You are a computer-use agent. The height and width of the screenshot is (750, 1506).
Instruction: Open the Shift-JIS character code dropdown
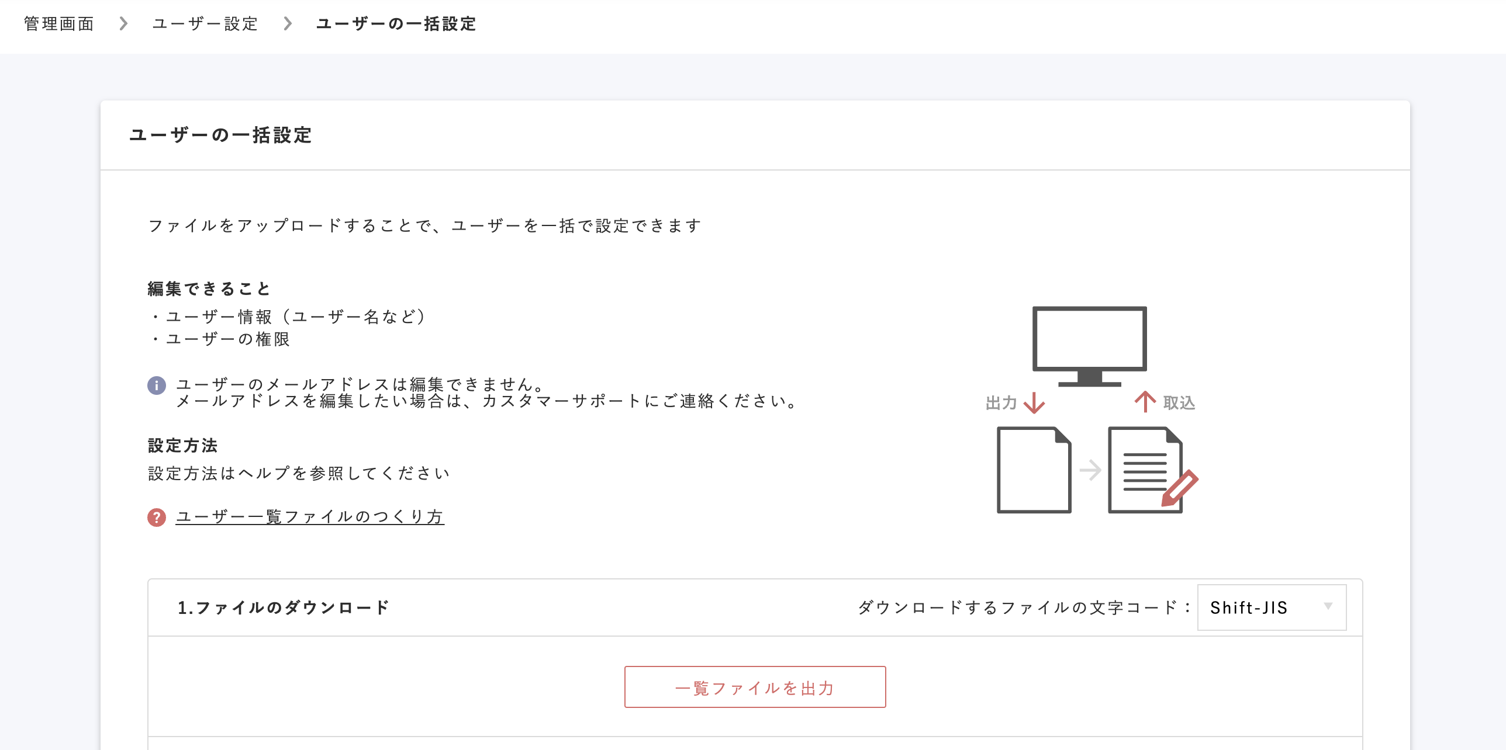coord(1272,607)
